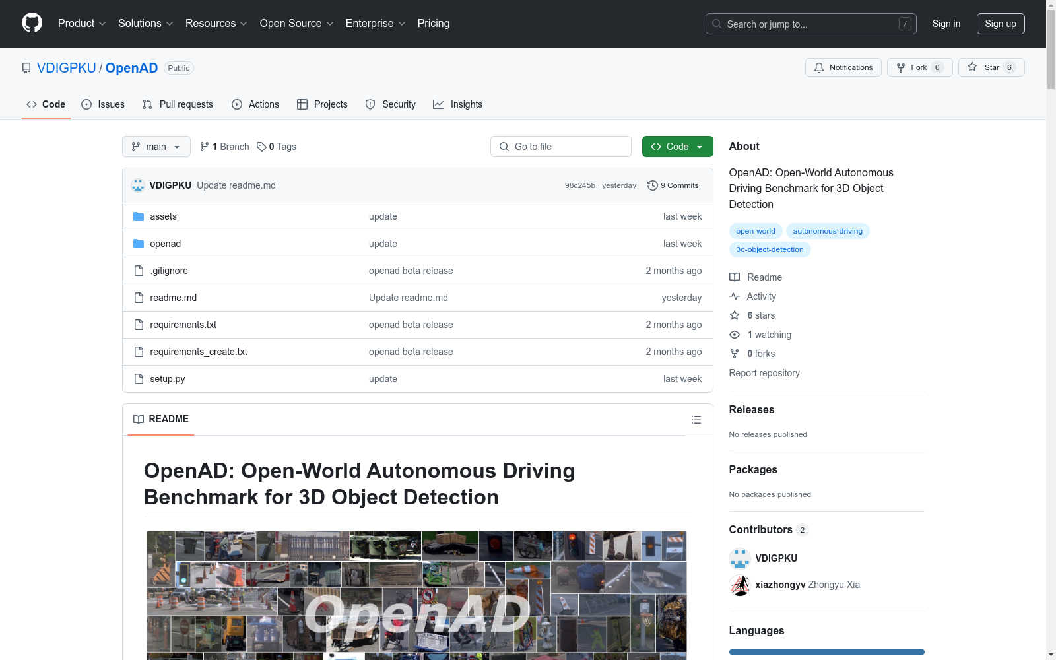Image resolution: width=1056 pixels, height=660 pixels.
Task: Expand the Open Source menu
Action: tap(297, 23)
